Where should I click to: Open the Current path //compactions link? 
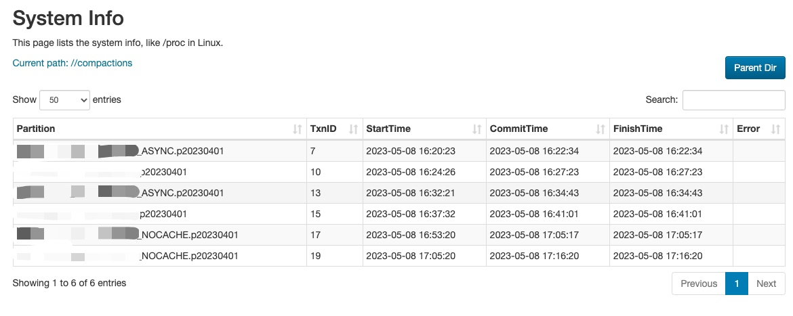click(73, 63)
